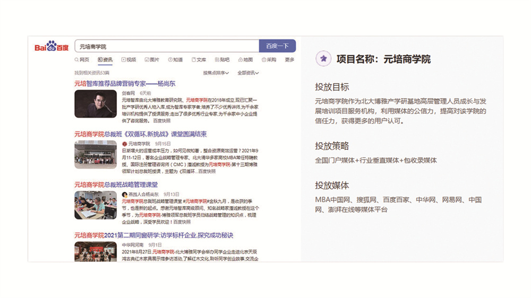Image resolution: width=531 pixels, height=298 pixels.
Task: Click the search box containing 元培商学院
Action: [166, 47]
